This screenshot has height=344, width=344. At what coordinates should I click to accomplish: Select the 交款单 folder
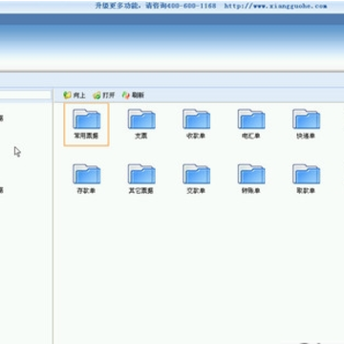196,179
